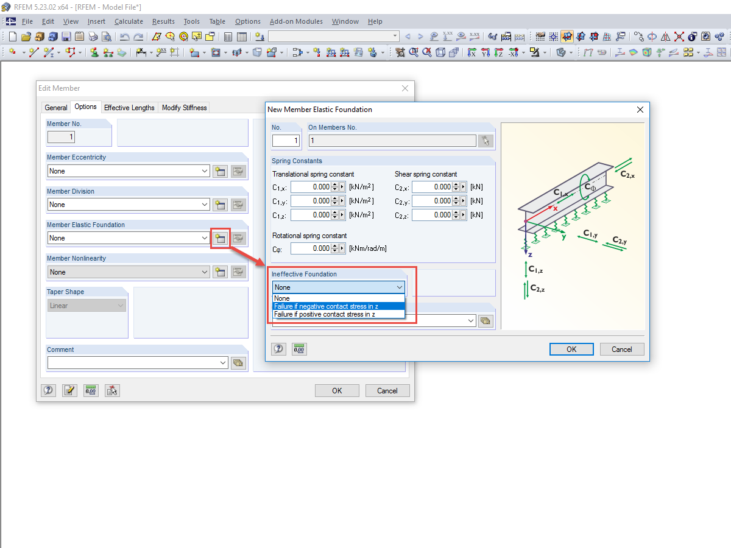Click pick member icon in Edit Member dialog
This screenshot has width=731, height=548.
(x=112, y=390)
